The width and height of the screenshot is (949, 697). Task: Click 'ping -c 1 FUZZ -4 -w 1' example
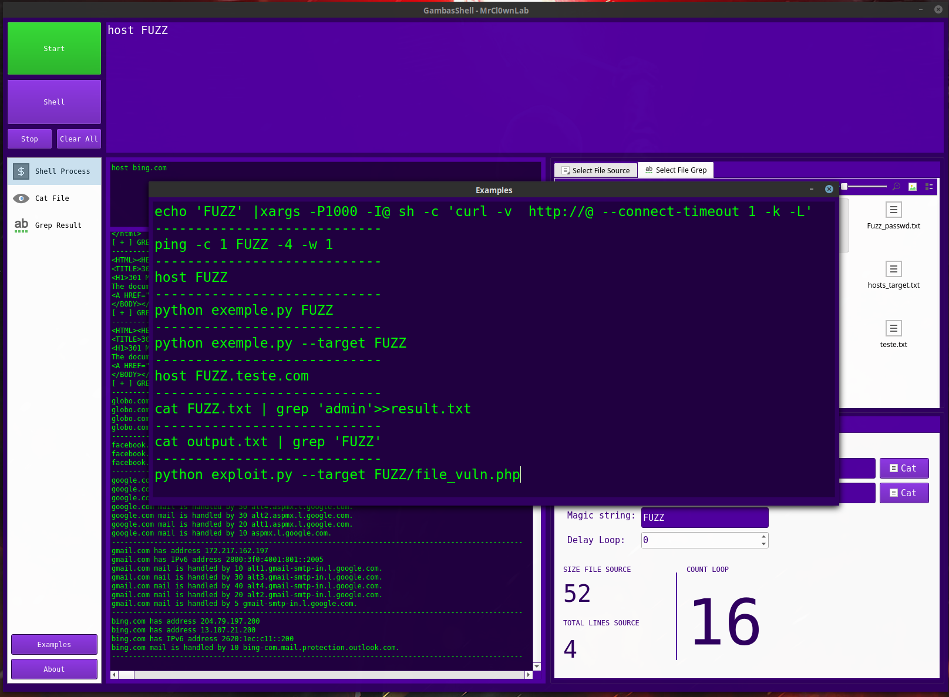[244, 244]
